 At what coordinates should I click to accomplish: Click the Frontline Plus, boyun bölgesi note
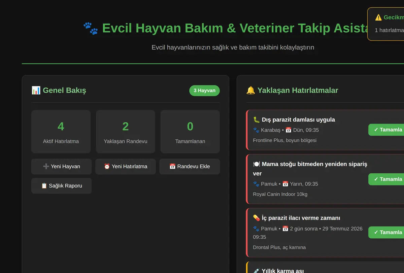click(x=285, y=140)
